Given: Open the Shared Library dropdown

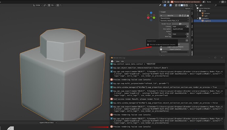Looking at the screenshot, I should click(174, 18).
